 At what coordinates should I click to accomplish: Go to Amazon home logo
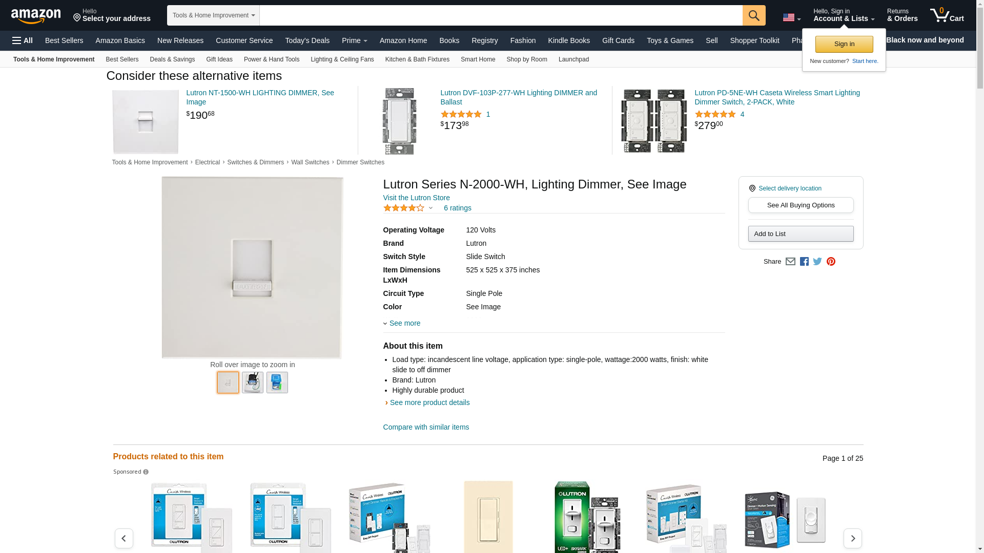pyautogui.click(x=36, y=16)
